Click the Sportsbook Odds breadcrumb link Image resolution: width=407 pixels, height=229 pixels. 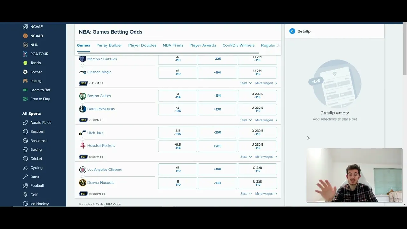pos(91,204)
